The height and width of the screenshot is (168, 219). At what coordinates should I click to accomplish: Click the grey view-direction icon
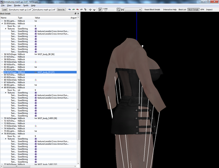point(81,10)
